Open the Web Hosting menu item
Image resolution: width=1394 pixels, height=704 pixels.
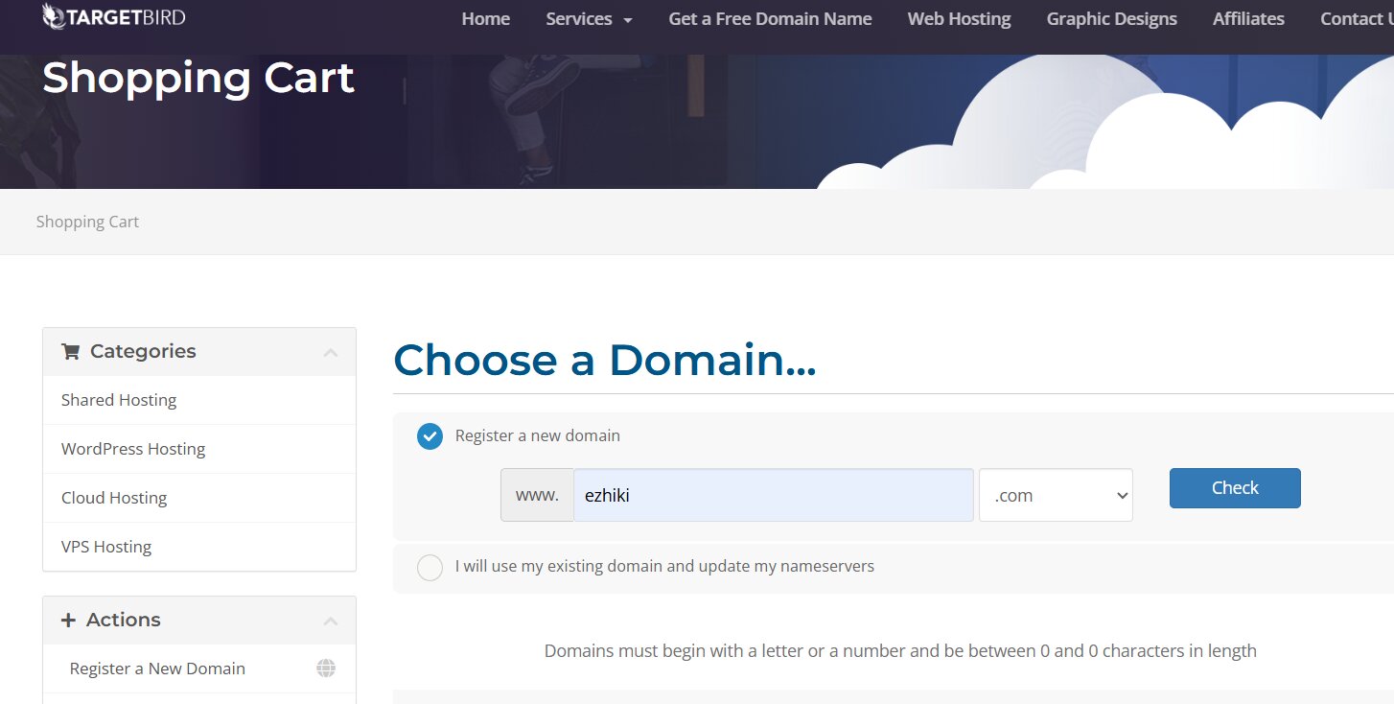pyautogui.click(x=959, y=19)
